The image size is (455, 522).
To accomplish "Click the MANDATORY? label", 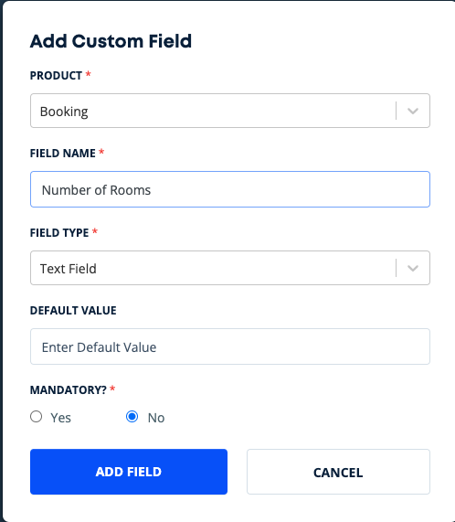I will (69, 389).
